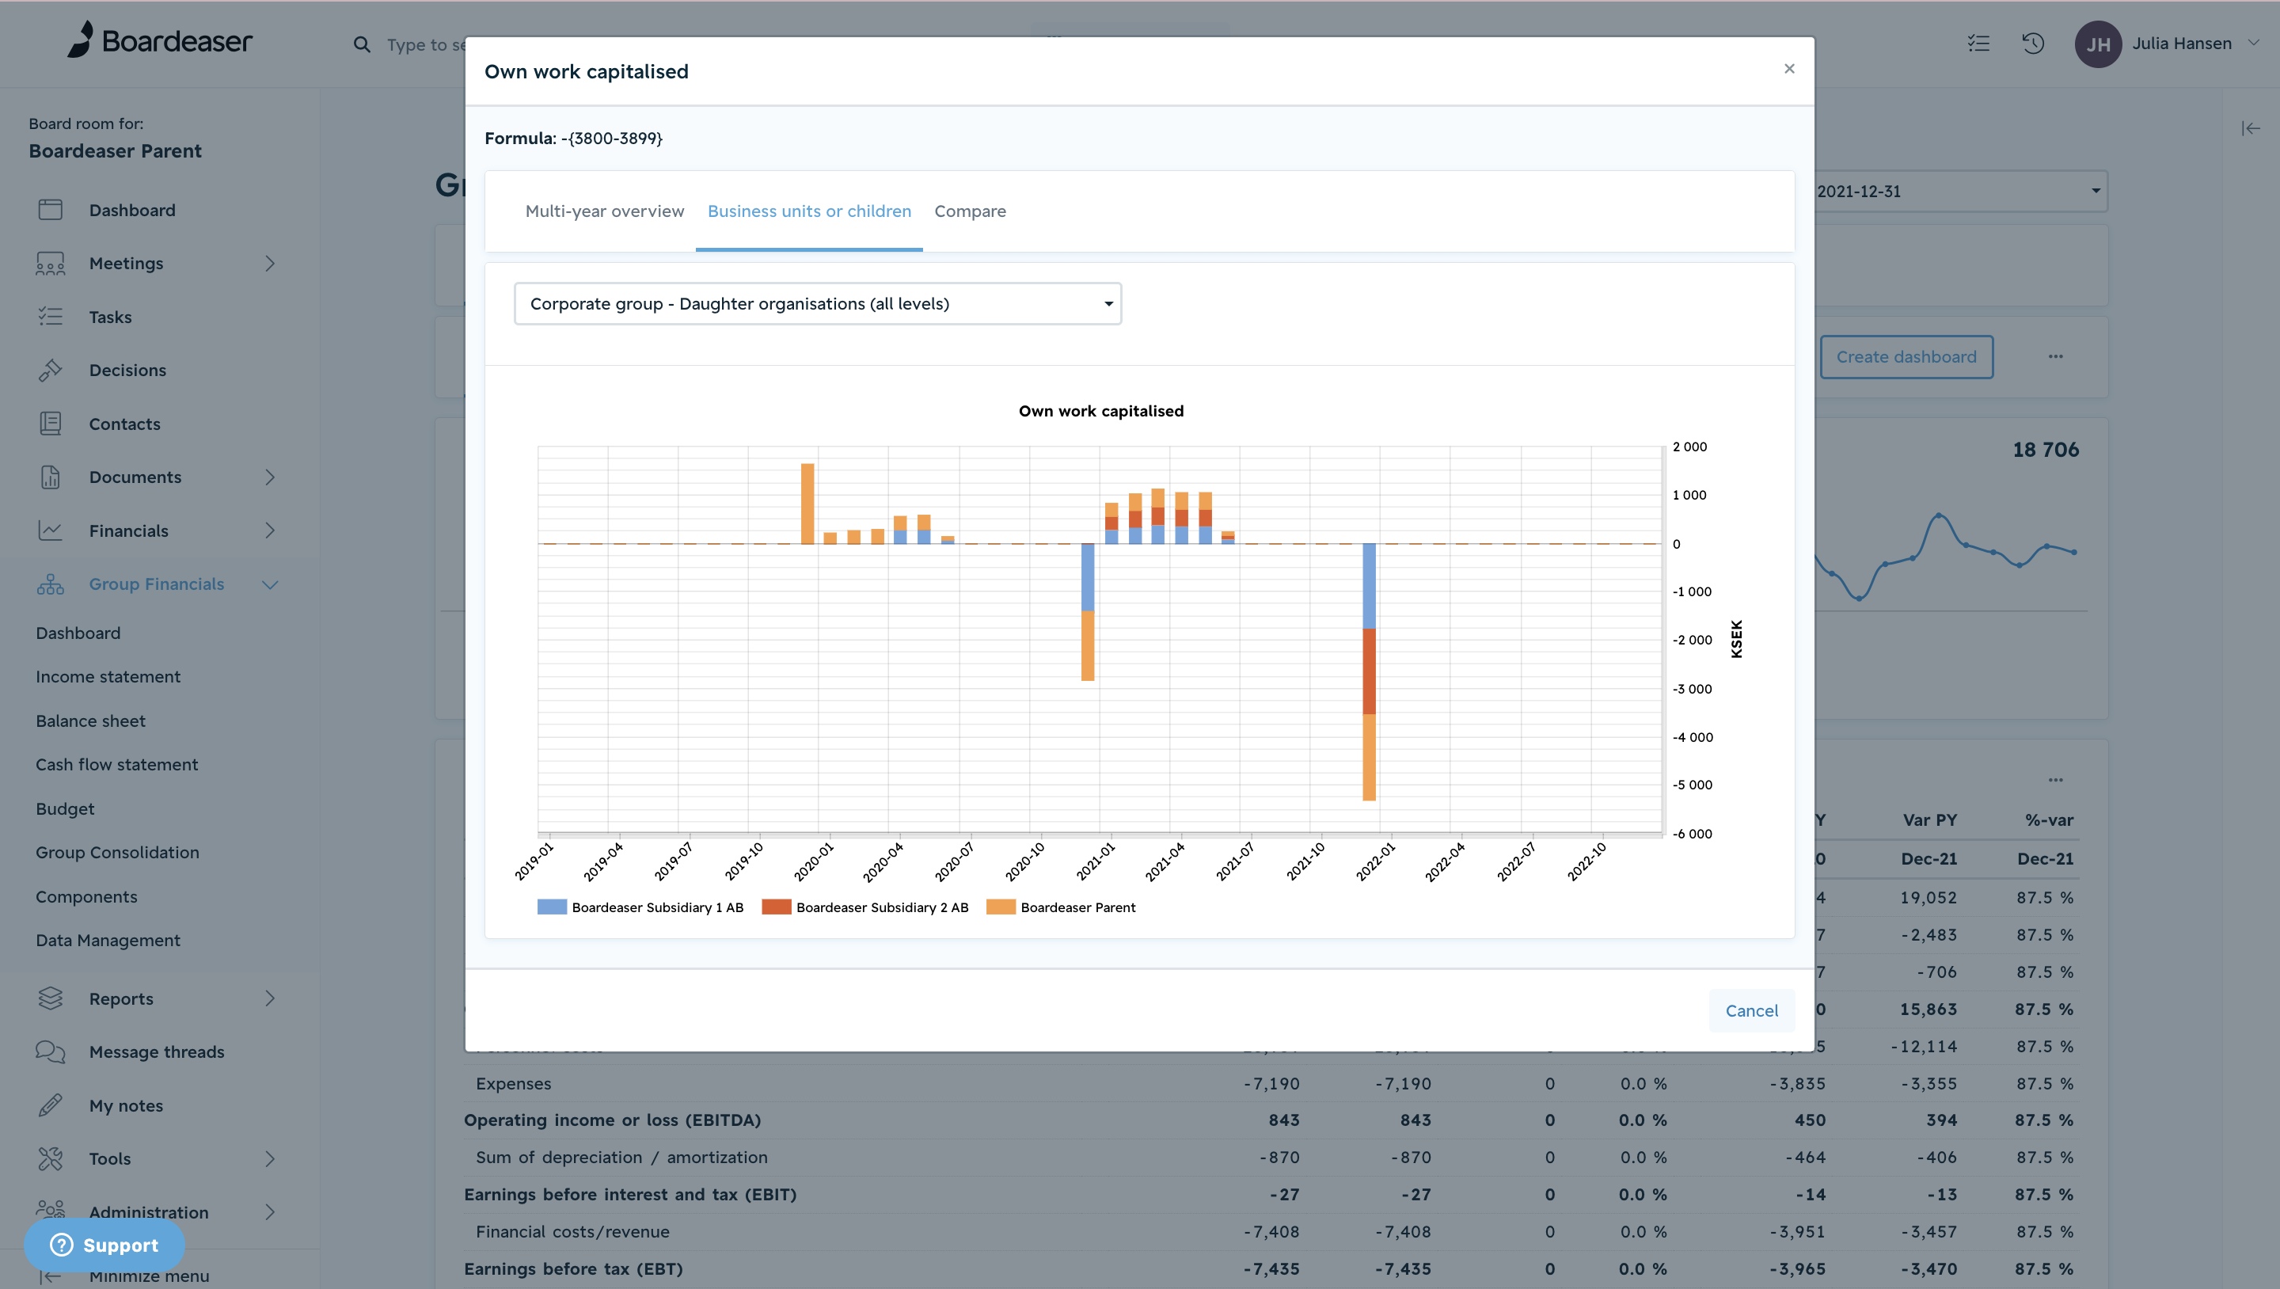Viewport: 2280px width, 1289px height.
Task: Click the Decisions sidebar label
Action: (127, 370)
